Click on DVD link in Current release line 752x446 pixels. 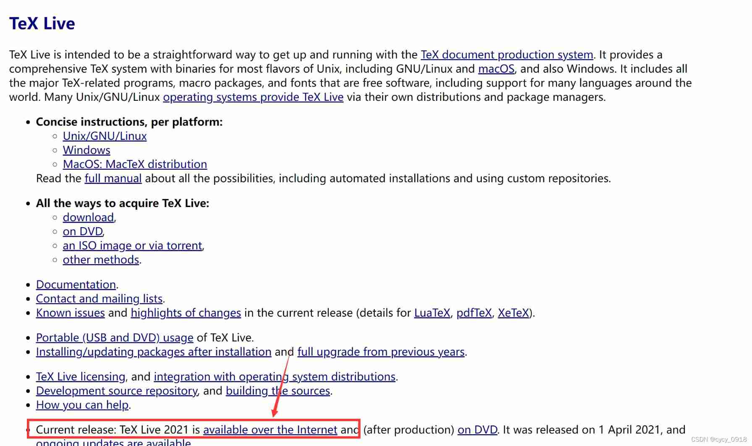pos(478,430)
